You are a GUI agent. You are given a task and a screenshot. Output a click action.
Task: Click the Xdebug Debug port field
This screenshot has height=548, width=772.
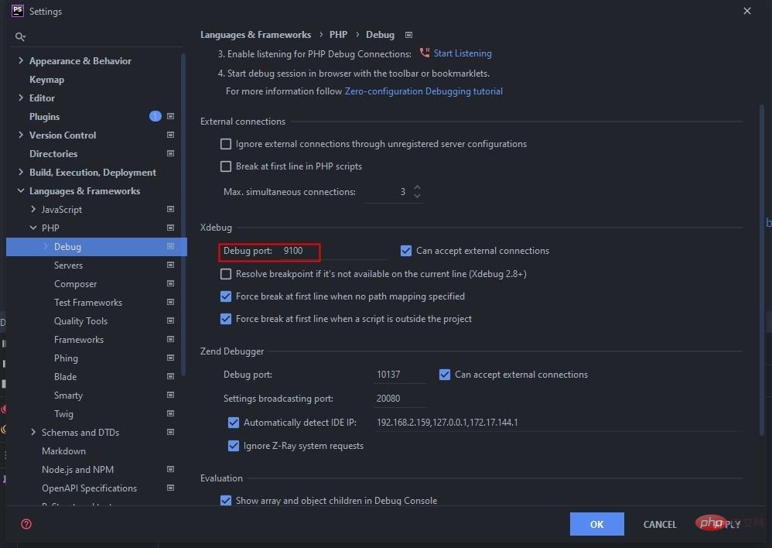click(335, 251)
